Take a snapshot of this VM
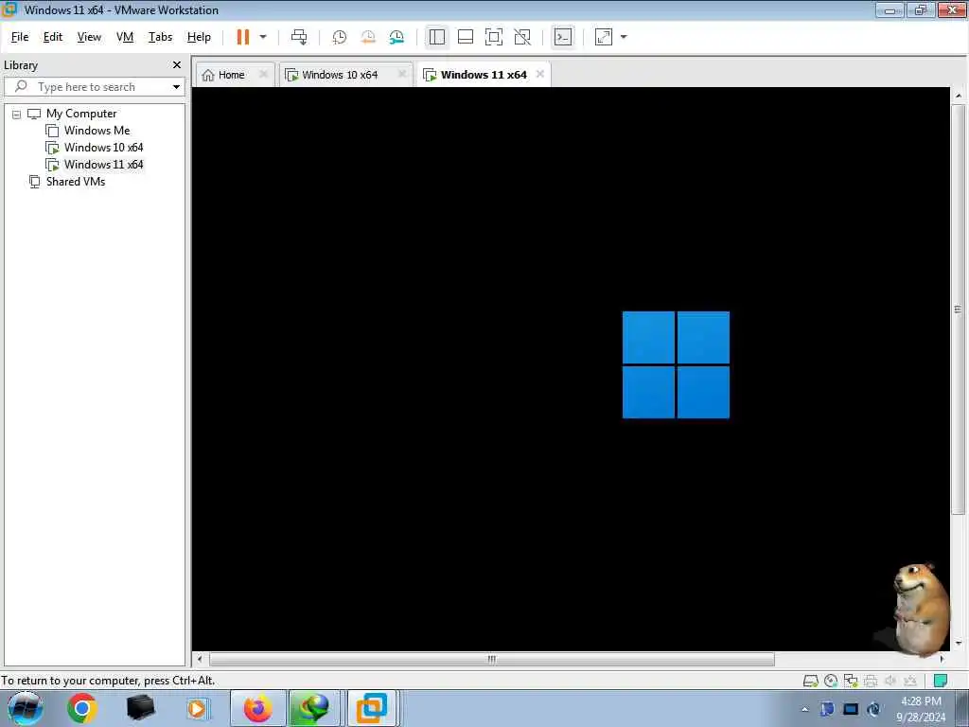The width and height of the screenshot is (969, 727). [x=340, y=37]
